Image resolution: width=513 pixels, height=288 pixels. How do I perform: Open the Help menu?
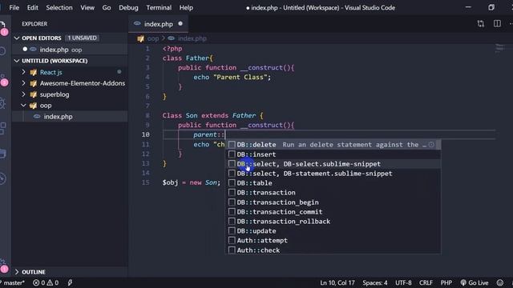[186, 7]
